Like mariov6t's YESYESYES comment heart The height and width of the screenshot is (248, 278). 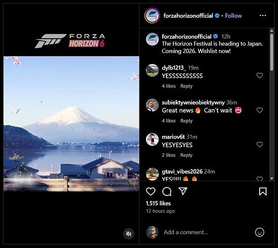[260, 144]
